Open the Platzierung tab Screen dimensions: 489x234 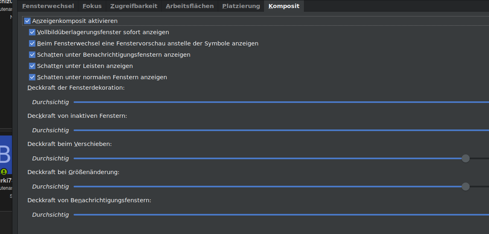point(241,6)
